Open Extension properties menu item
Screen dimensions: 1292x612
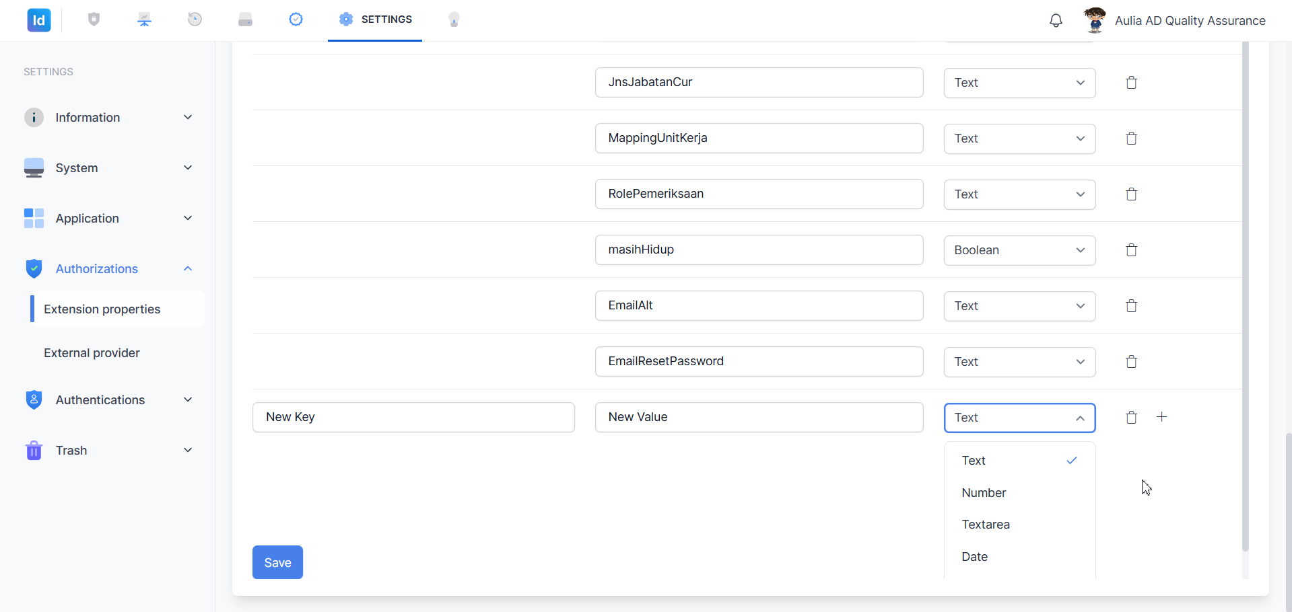(x=118, y=309)
